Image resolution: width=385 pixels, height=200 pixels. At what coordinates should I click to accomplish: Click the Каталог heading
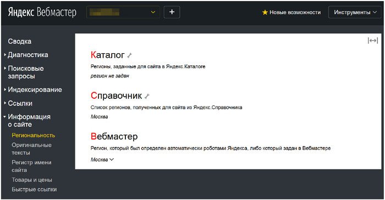click(108, 55)
